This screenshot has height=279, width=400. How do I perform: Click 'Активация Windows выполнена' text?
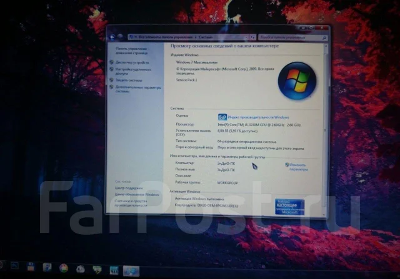199,198
